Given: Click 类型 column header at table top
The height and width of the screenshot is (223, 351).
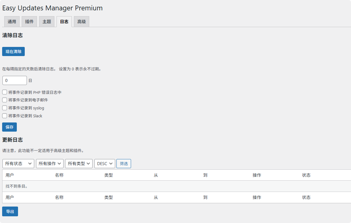Looking at the screenshot, I should pos(108,175).
